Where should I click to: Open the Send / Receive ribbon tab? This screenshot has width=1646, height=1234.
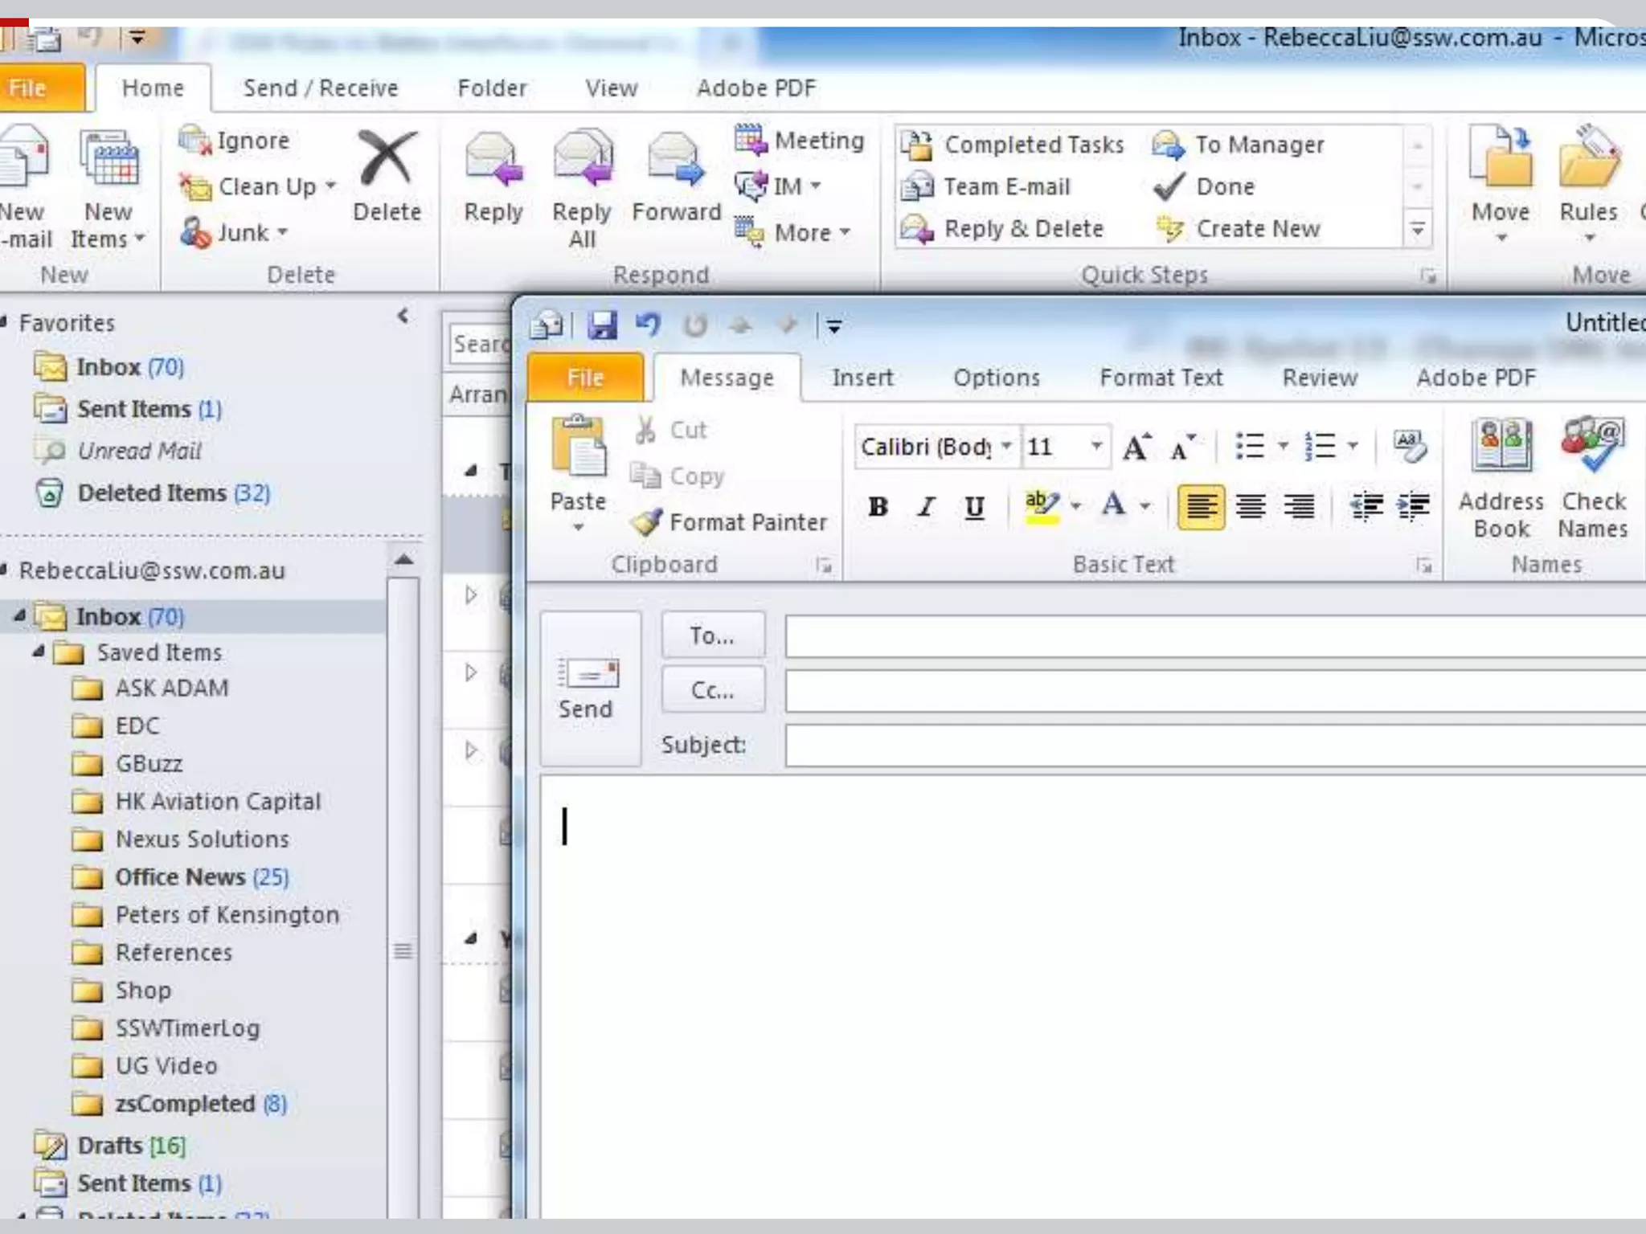tap(320, 88)
